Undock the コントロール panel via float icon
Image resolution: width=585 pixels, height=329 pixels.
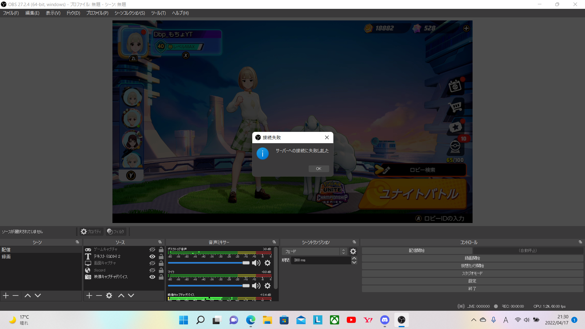pyautogui.click(x=580, y=242)
